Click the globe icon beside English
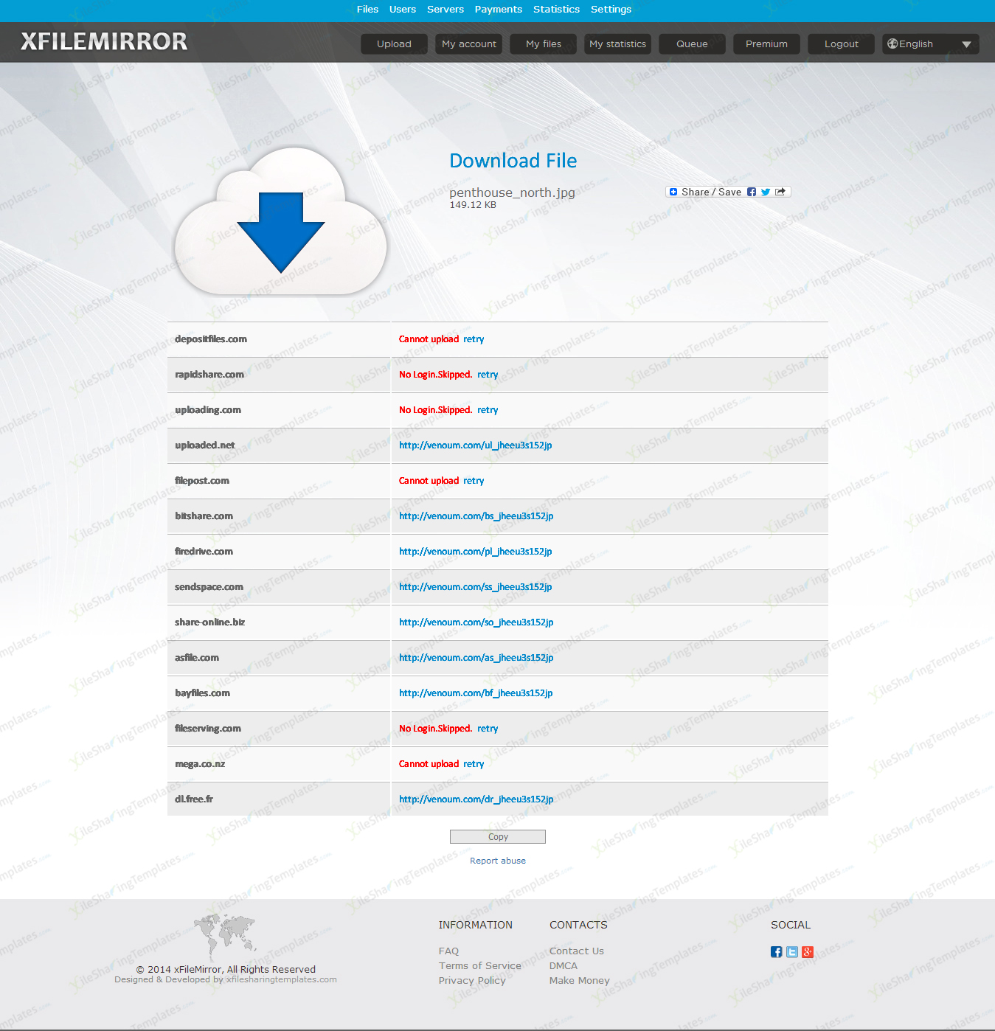Viewport: 995px width, 1031px height. pyautogui.click(x=892, y=44)
